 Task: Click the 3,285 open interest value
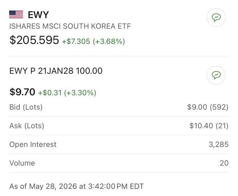coord(218,144)
